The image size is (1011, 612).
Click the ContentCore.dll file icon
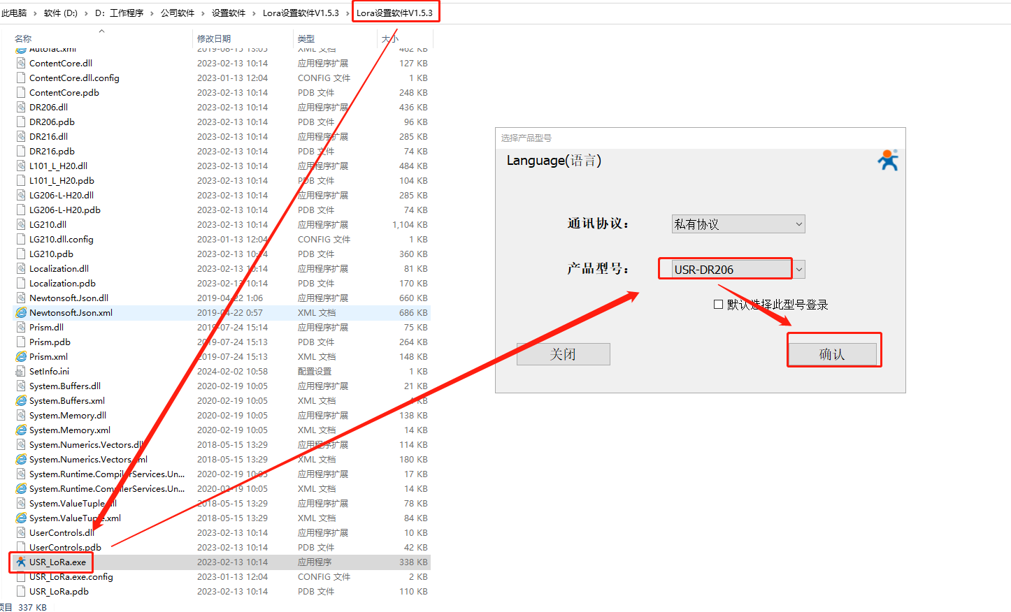point(21,63)
